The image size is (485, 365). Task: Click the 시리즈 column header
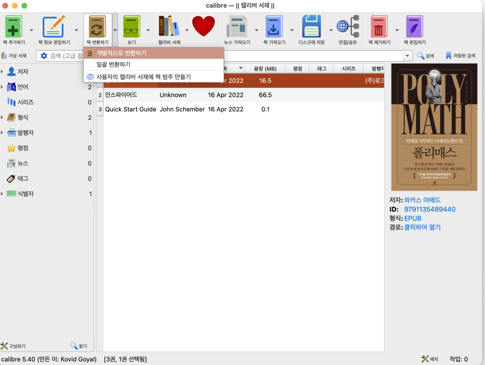pyautogui.click(x=348, y=69)
